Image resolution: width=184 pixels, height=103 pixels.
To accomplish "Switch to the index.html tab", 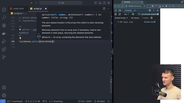I will coord(18,9).
